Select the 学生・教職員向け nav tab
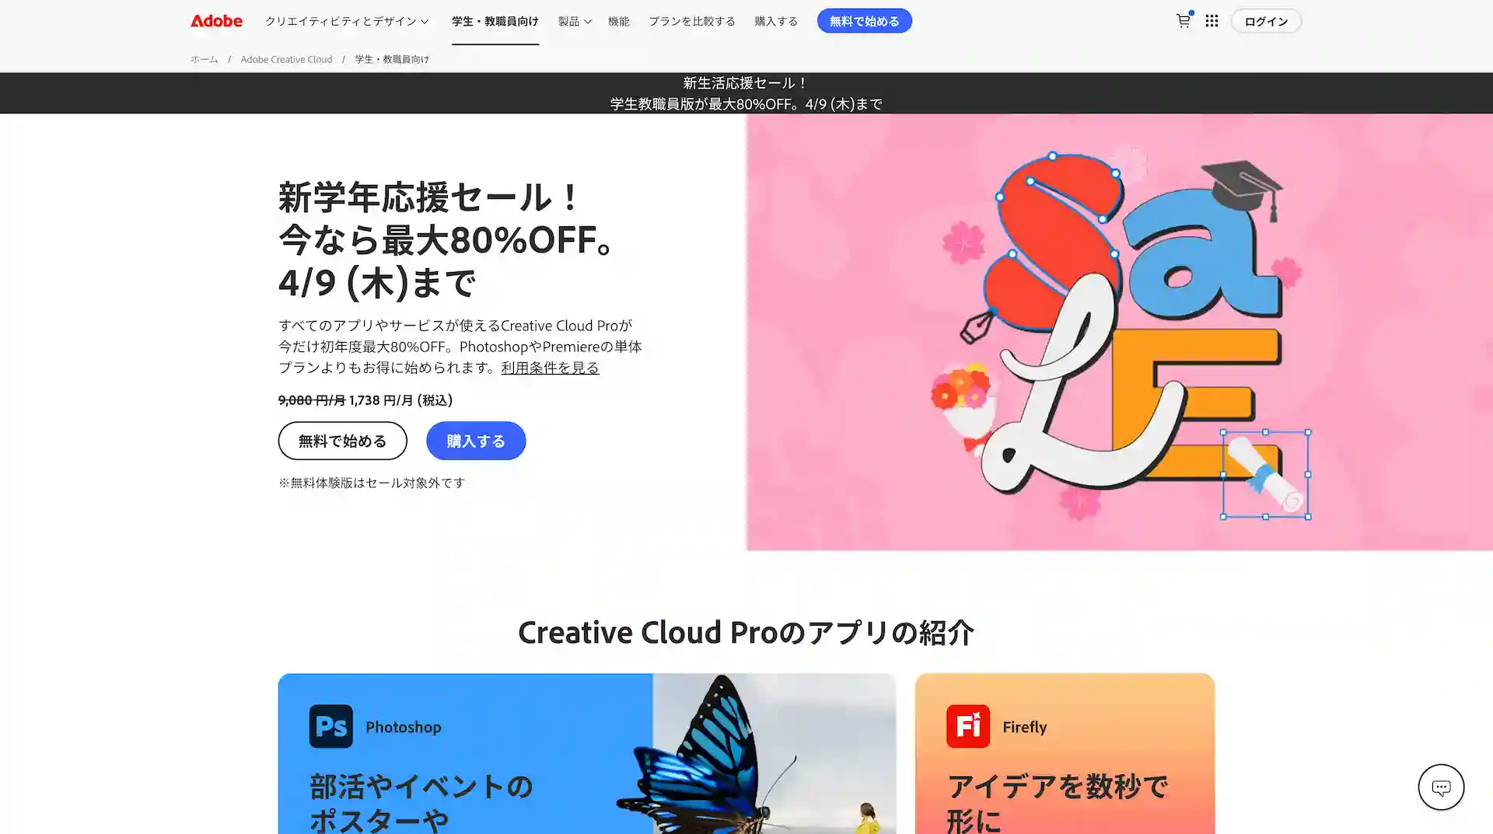 (x=495, y=21)
